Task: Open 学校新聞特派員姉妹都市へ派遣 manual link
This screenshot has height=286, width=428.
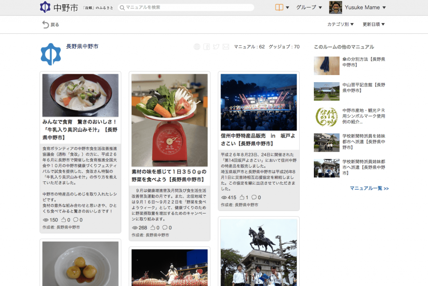Action: (364, 167)
